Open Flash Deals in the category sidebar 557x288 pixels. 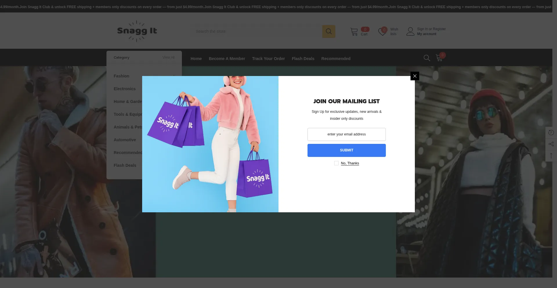pos(125,165)
